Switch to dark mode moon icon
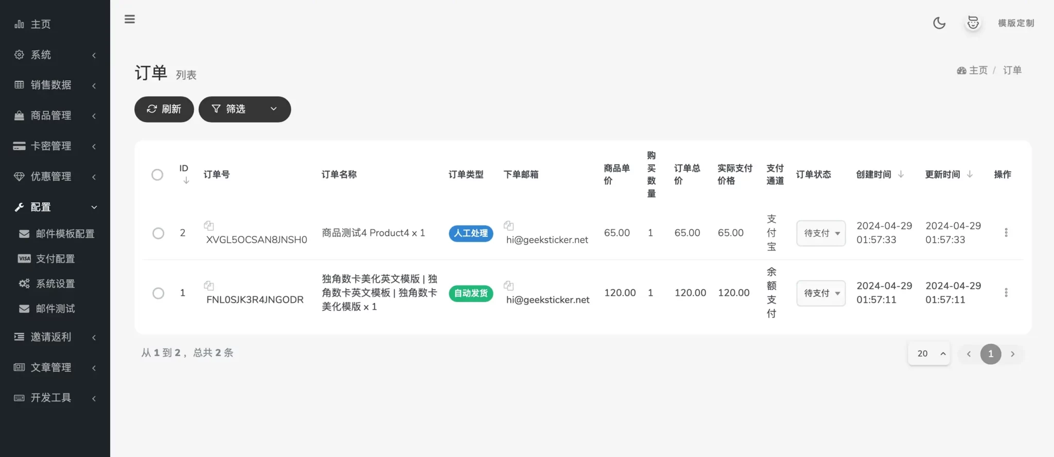The width and height of the screenshot is (1054, 457). click(939, 23)
